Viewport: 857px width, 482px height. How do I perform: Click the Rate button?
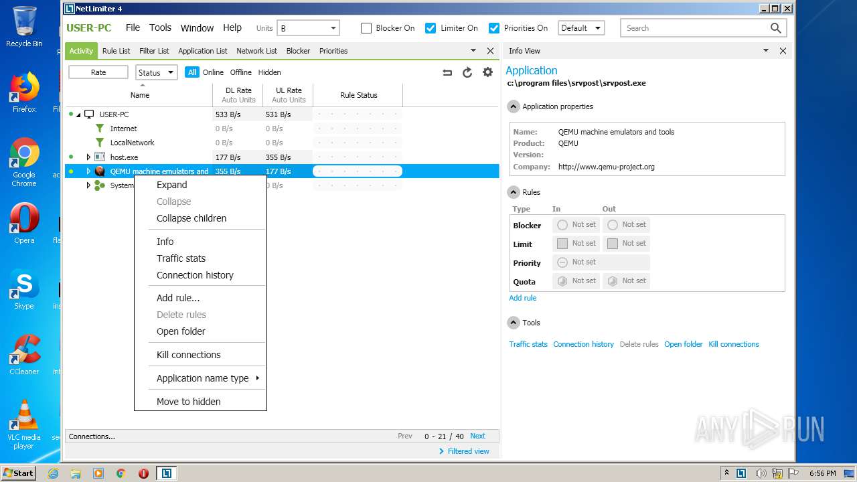click(98, 72)
